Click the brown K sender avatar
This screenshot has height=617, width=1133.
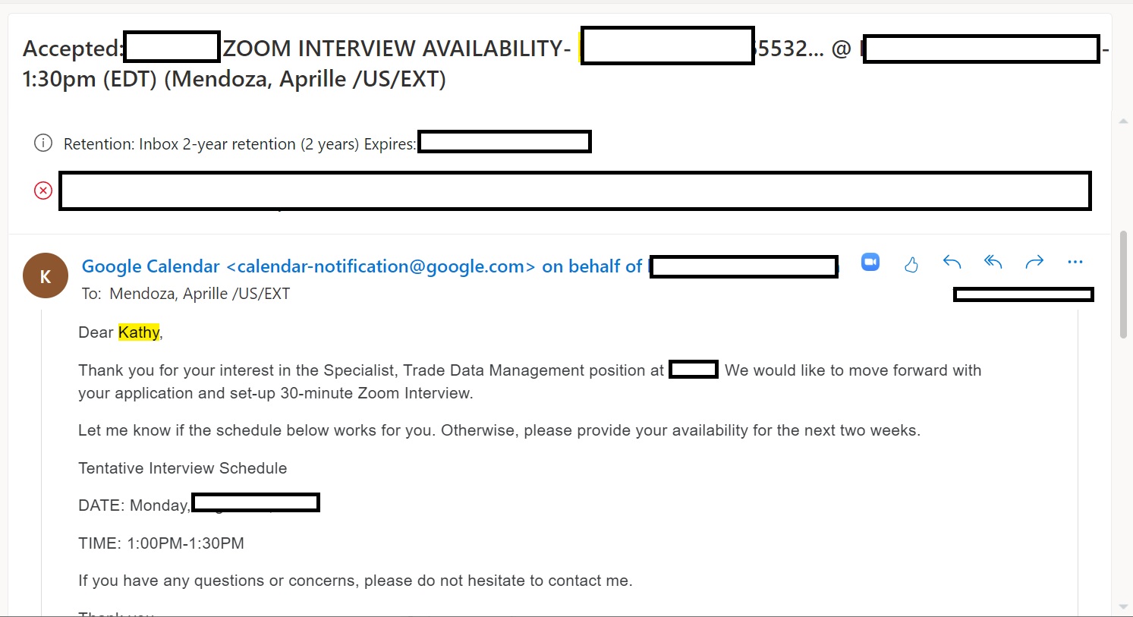pos(46,275)
